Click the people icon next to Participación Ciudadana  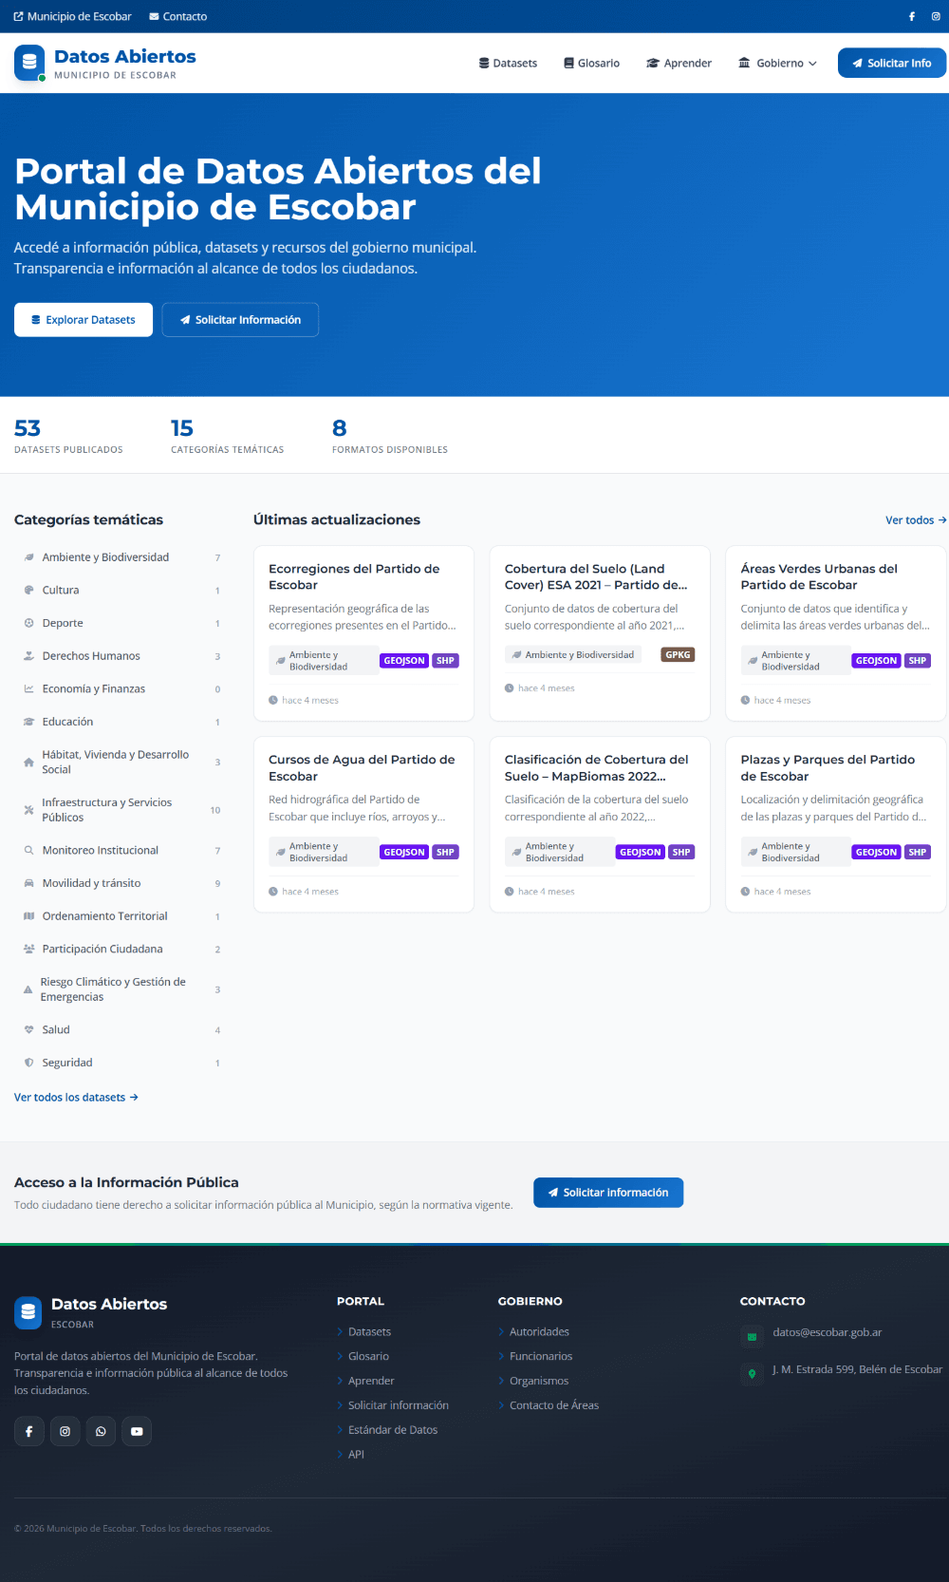point(29,949)
